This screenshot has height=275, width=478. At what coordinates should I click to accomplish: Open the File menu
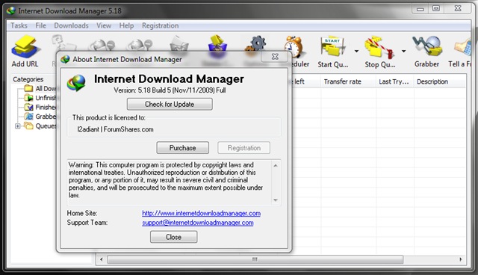tap(40, 25)
